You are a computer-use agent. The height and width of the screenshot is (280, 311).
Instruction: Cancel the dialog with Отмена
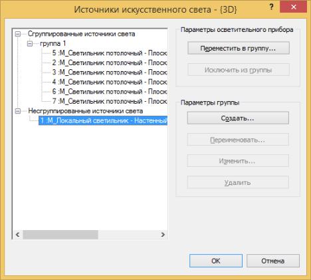(x=273, y=261)
